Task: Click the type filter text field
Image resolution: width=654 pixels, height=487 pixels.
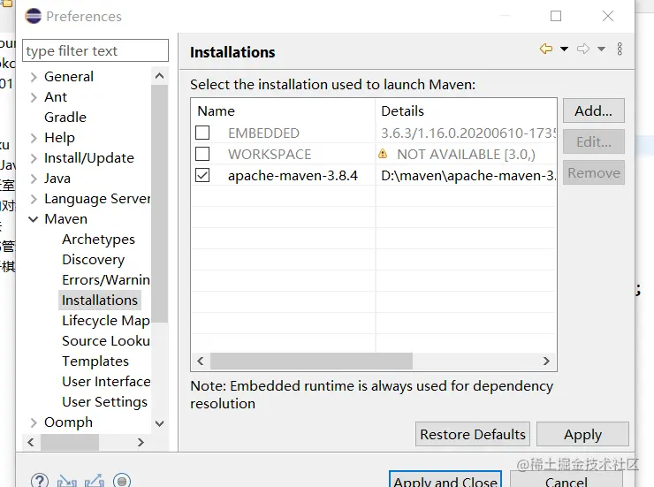Action: tap(95, 51)
